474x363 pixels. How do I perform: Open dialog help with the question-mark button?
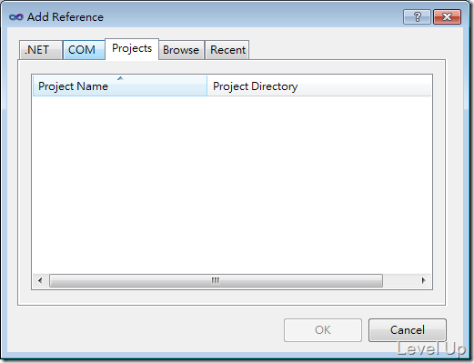click(417, 16)
